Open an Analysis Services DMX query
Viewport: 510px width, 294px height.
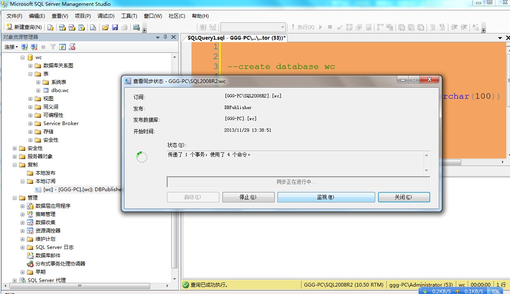72,27
